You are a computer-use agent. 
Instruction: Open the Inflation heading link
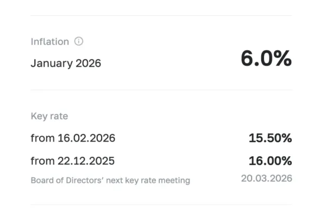coord(49,41)
